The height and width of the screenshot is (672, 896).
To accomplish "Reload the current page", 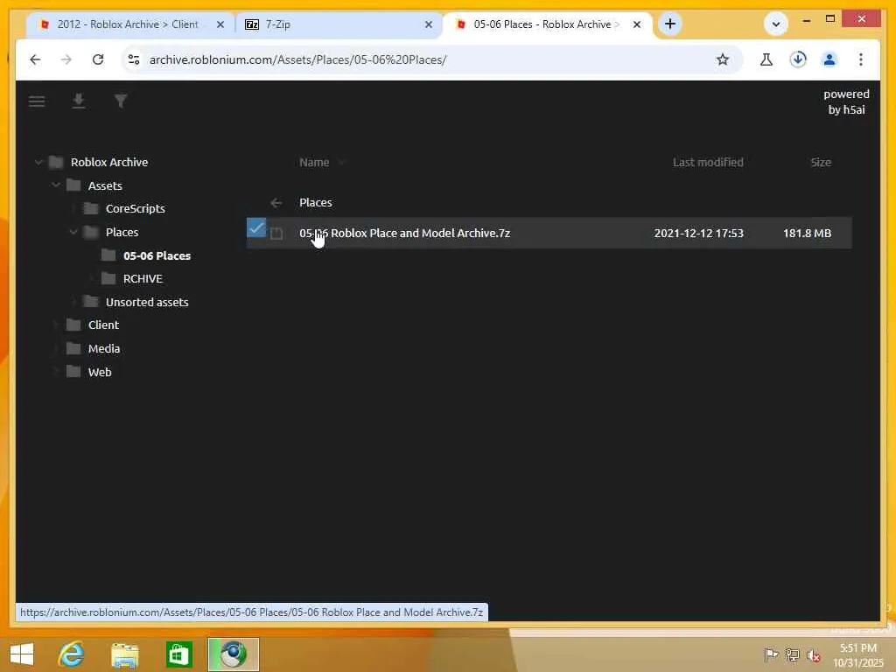I will pos(98,59).
